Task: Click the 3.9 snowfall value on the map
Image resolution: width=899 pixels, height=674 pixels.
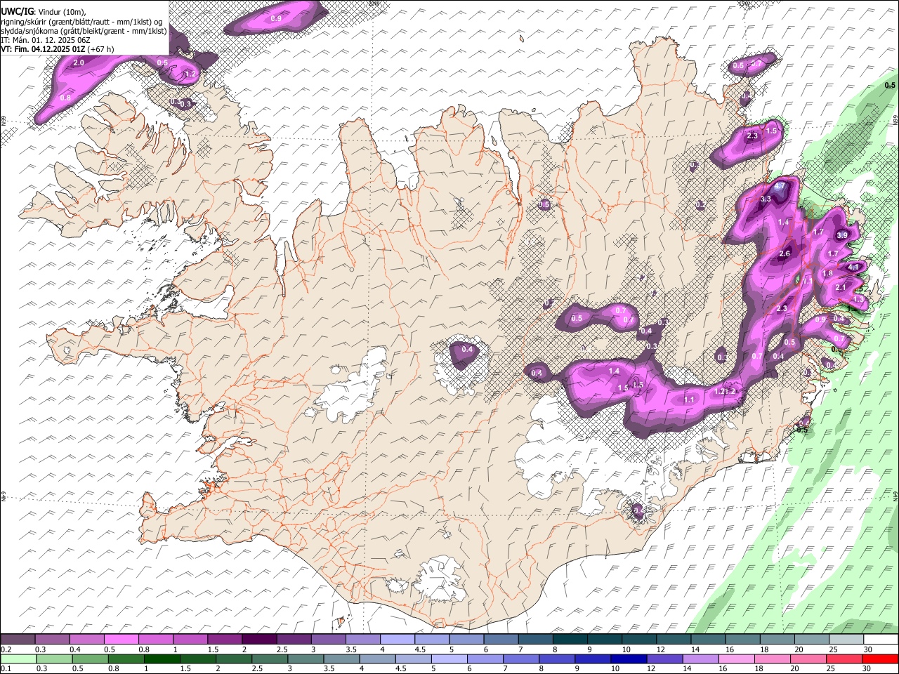Action: pyautogui.click(x=842, y=235)
